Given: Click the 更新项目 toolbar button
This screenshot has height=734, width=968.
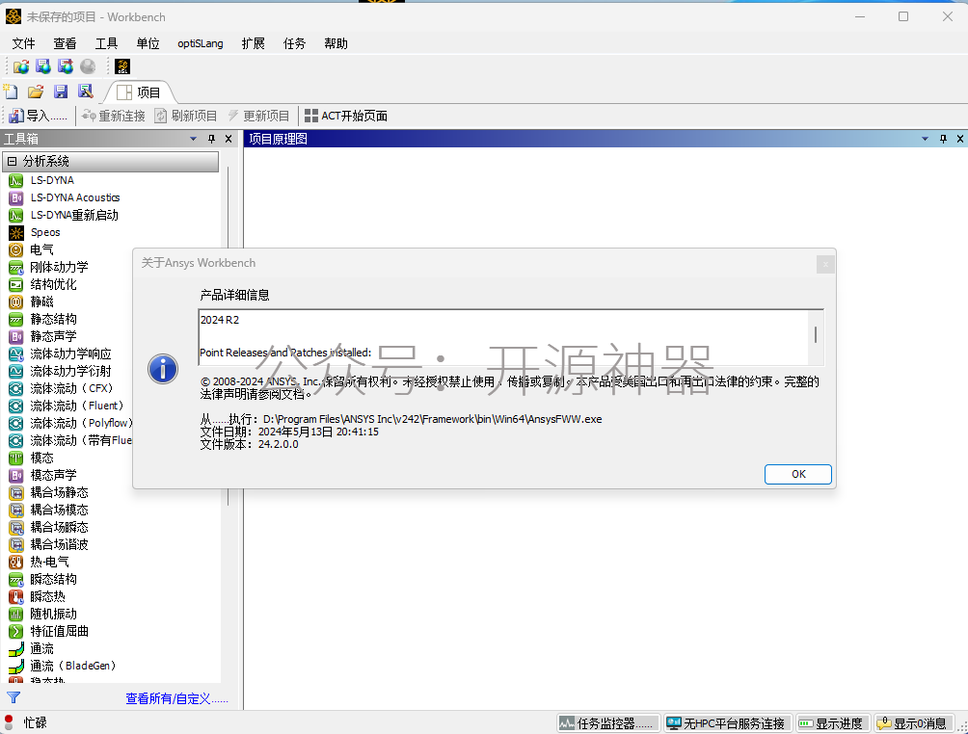Looking at the screenshot, I should pos(258,116).
